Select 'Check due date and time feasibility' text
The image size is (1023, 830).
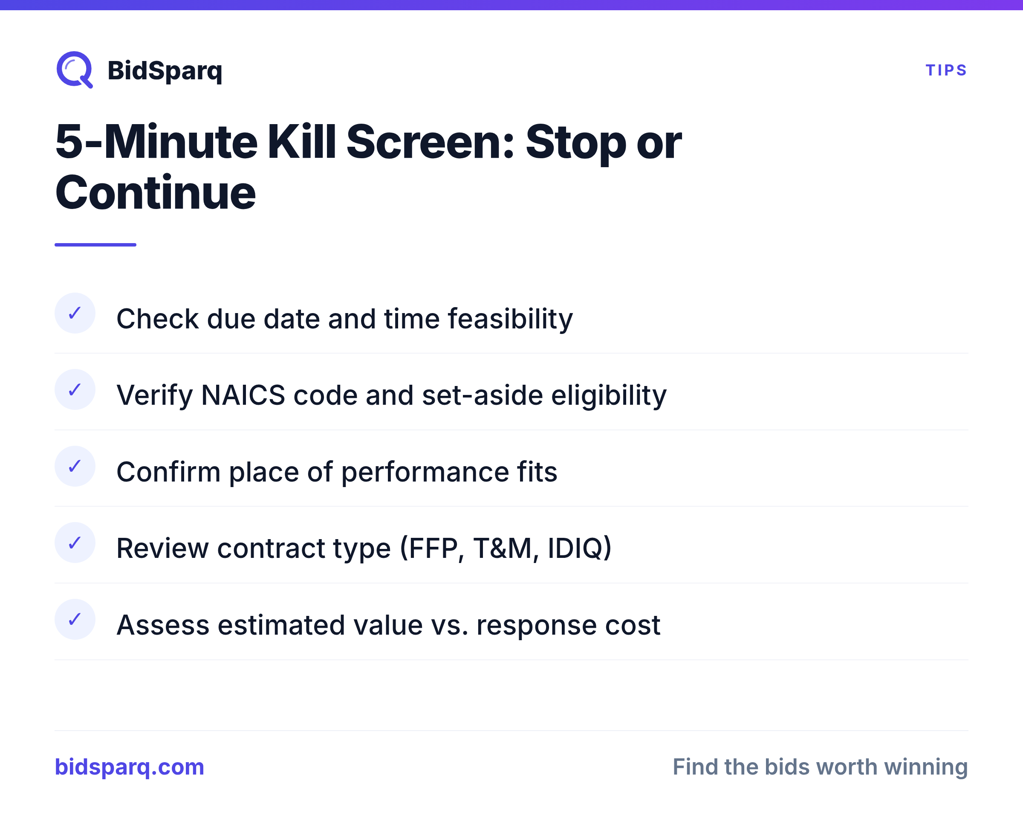click(344, 319)
